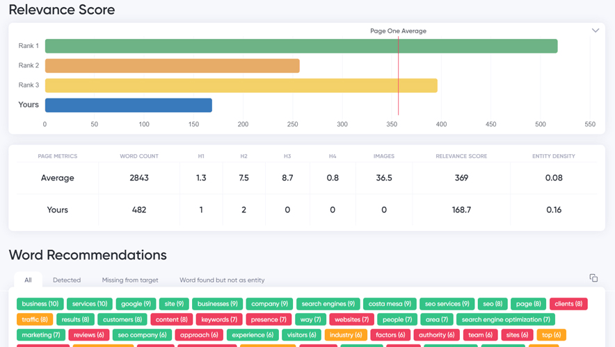The width and height of the screenshot is (615, 347).
Task: Select the way (7) tag
Action: [x=311, y=320]
